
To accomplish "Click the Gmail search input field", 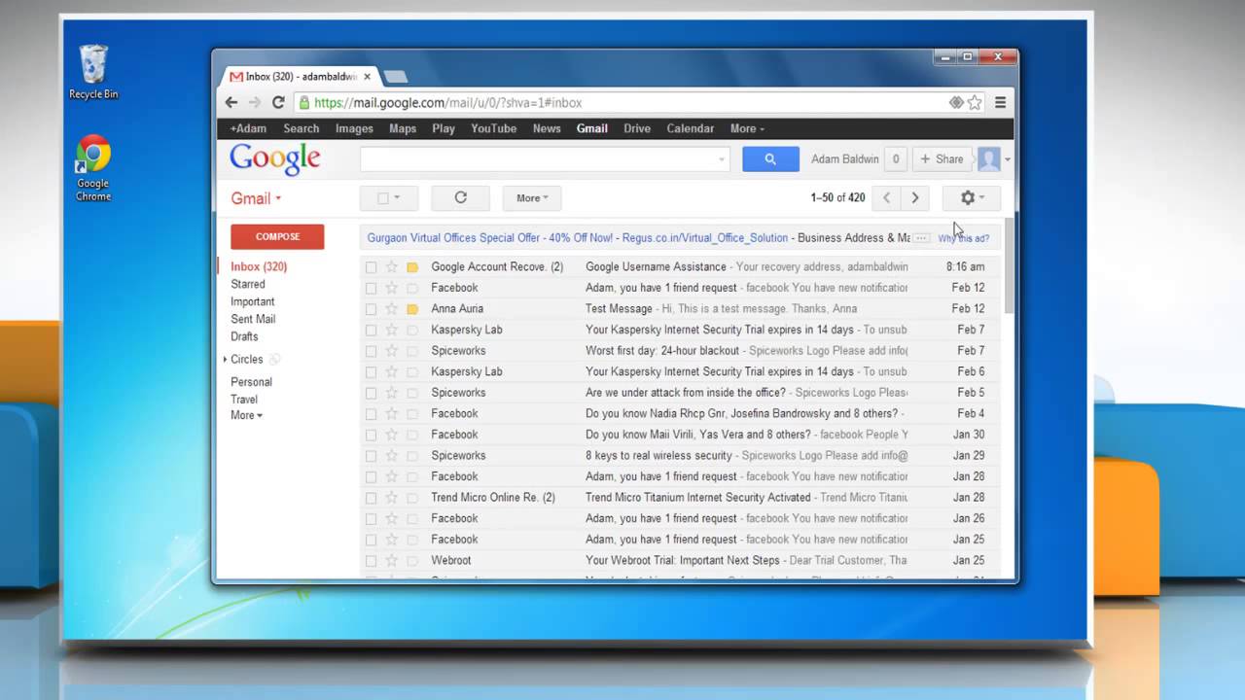I will pyautogui.click(x=545, y=159).
